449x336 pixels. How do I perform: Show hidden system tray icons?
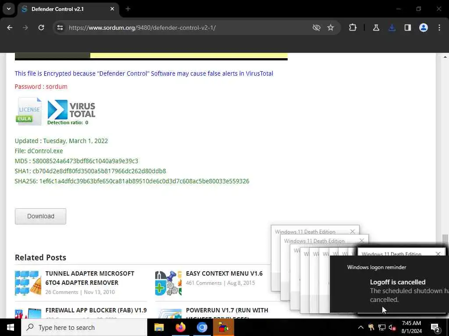tap(361, 327)
